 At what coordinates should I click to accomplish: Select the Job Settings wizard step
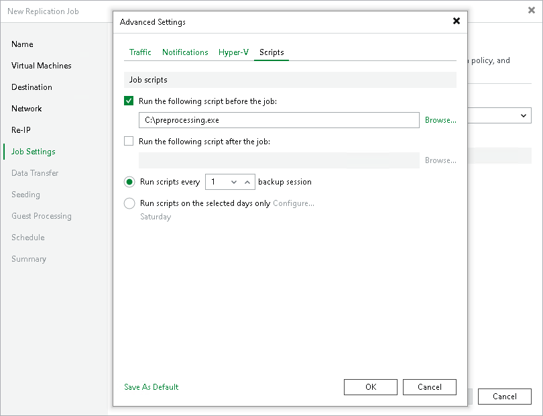tap(34, 152)
